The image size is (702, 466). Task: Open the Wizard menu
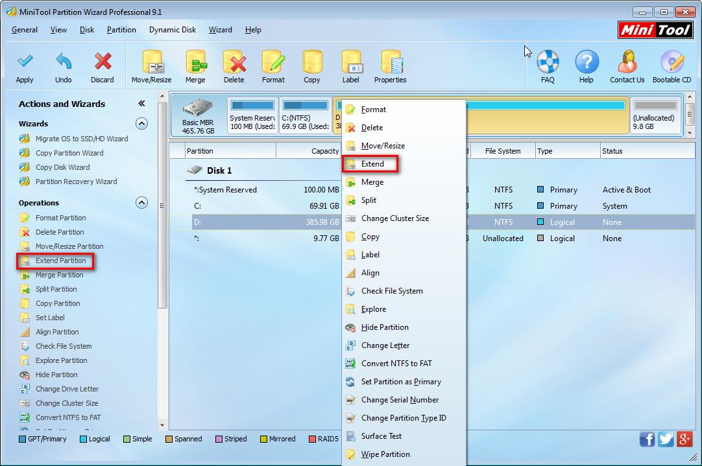(221, 30)
